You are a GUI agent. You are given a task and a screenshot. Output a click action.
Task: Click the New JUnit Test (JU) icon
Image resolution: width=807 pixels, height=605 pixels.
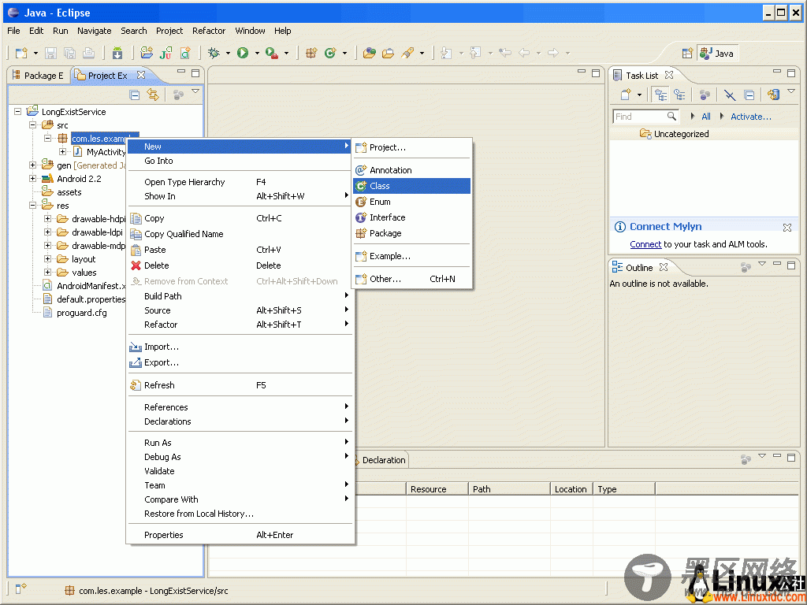point(165,53)
